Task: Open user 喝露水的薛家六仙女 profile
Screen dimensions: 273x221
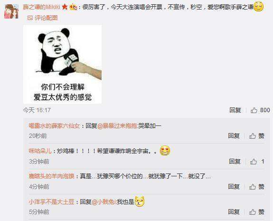Action: click(x=54, y=126)
